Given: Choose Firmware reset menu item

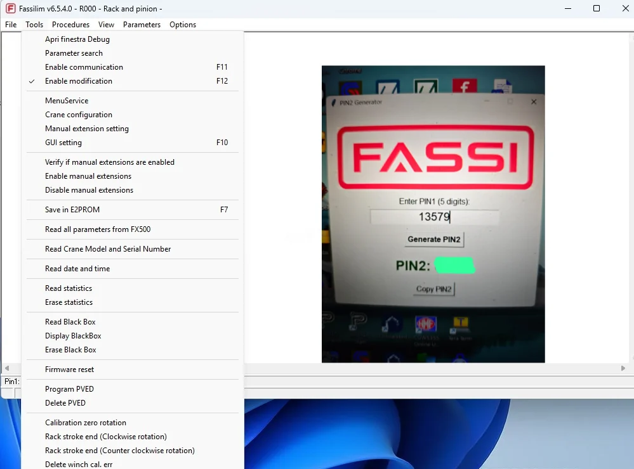Looking at the screenshot, I should pyautogui.click(x=69, y=369).
